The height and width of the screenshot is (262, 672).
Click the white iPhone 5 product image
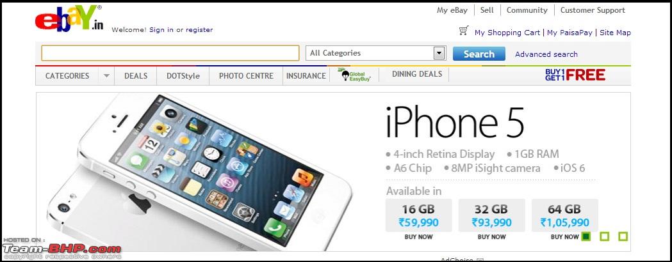point(199,173)
